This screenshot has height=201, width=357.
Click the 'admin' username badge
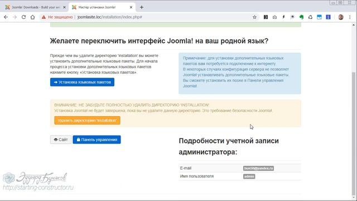(249, 176)
